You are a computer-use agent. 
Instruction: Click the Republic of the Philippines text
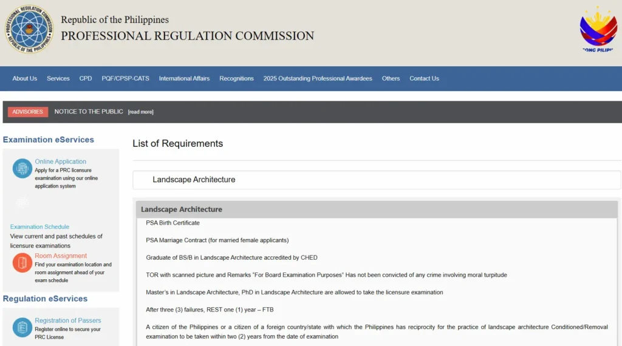coord(115,19)
